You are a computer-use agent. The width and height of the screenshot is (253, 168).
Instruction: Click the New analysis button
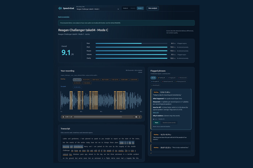[x=153, y=8]
